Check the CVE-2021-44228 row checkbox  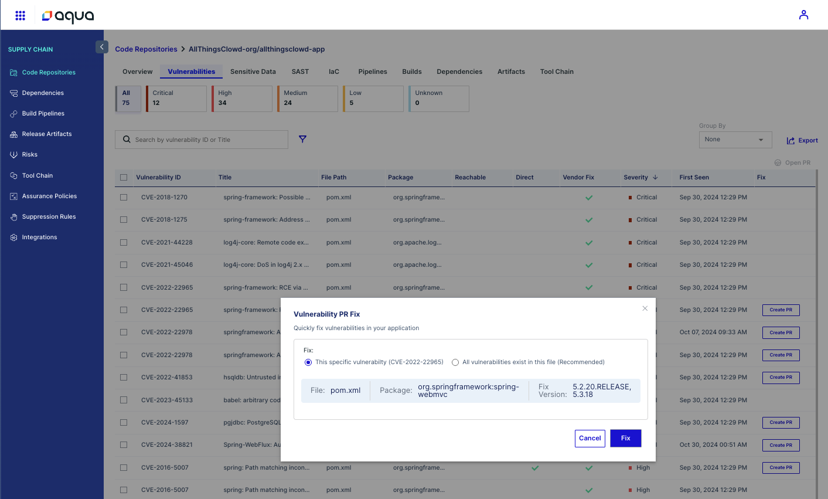pos(124,243)
